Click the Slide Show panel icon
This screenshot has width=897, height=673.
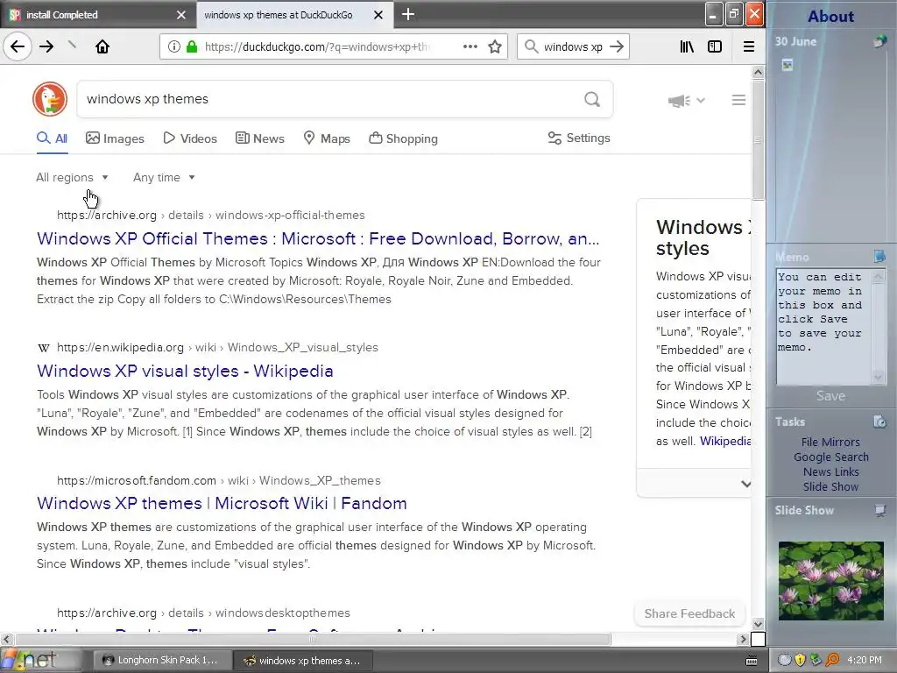879,511
